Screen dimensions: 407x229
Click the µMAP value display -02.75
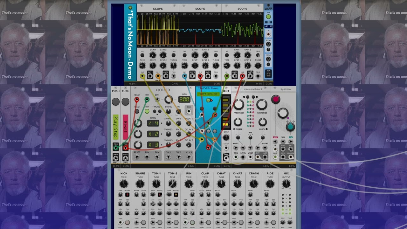(268, 27)
